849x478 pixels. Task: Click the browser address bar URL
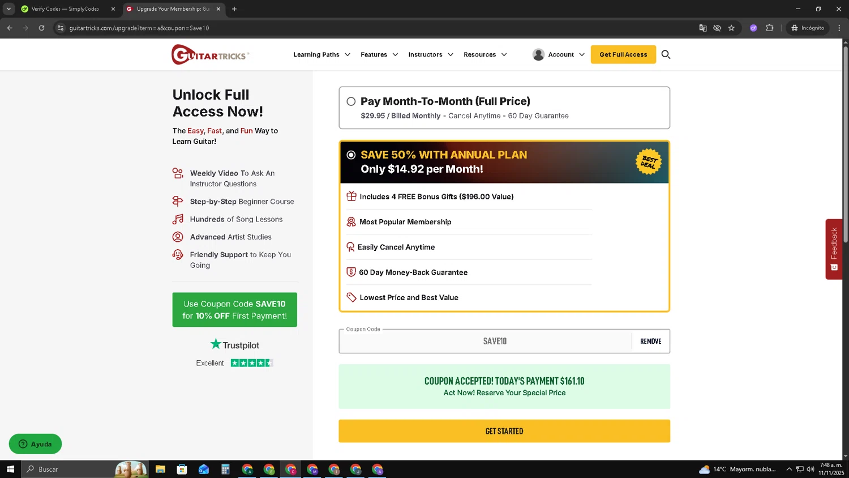click(x=139, y=28)
